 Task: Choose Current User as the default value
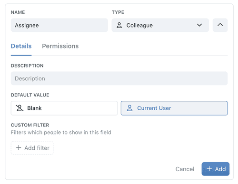[174, 108]
